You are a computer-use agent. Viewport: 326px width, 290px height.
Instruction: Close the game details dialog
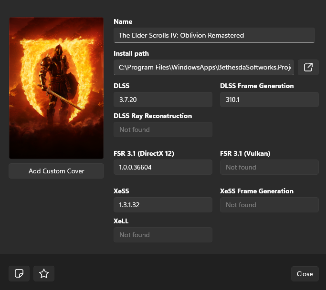coord(305,274)
